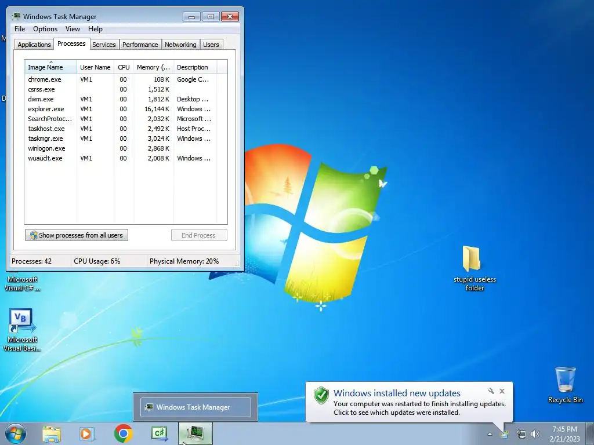
Task: Minimize the Task Manager window
Action: click(191, 17)
